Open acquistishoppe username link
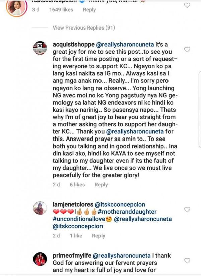The height and width of the screenshot is (276, 201). (74, 44)
